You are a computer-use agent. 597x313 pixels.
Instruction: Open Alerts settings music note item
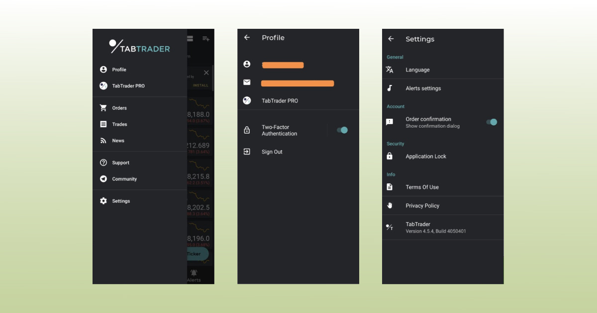(423, 88)
